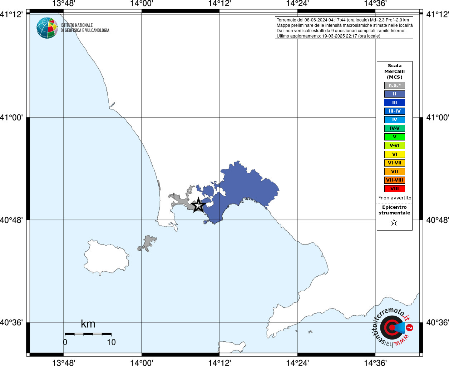449x366 pixels.
Task: Click the Terremoto del 08-06-2024 info line
Action: 343,20
